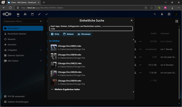Open the user avatar menu
Viewport: 182px width, 107px height.
[176, 14]
